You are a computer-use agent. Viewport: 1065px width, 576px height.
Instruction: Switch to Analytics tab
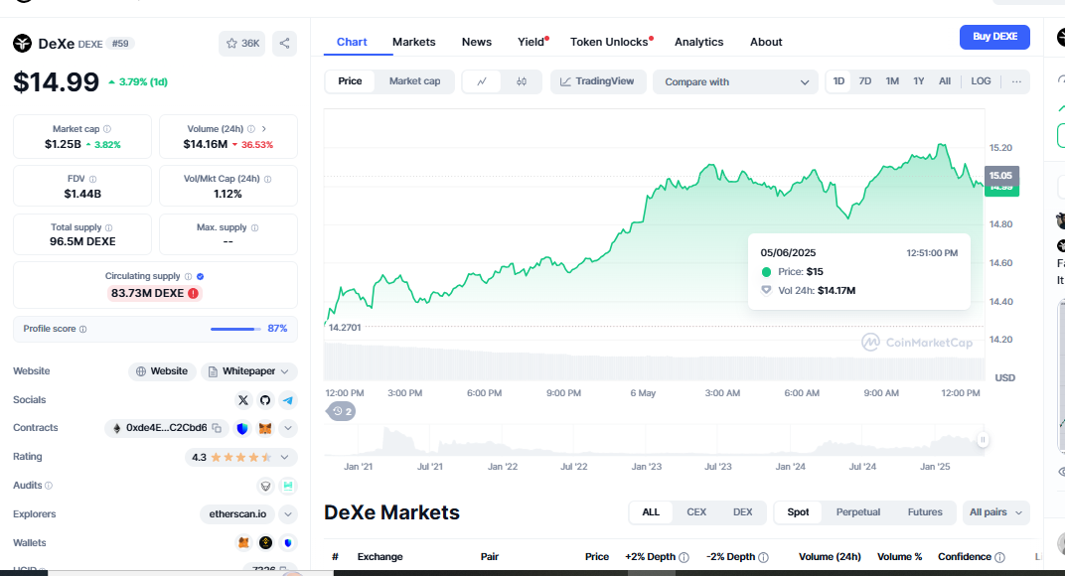pos(699,42)
